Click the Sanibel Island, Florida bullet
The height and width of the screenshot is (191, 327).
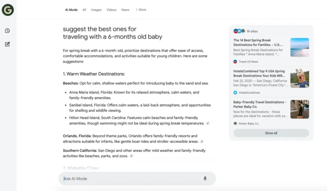[x=140, y=108]
